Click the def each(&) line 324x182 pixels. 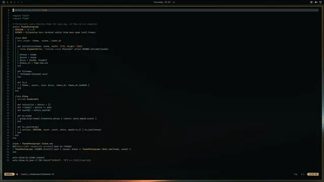pyautogui.click(x=34, y=110)
